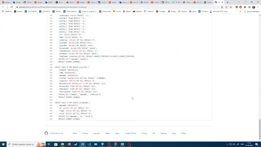Click the browser forward arrow
The width and height of the screenshot is (261, 147).
[x=7, y=7]
